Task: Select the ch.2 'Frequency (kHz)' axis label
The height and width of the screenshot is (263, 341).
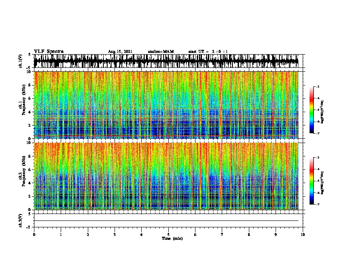Action: (x=24, y=171)
